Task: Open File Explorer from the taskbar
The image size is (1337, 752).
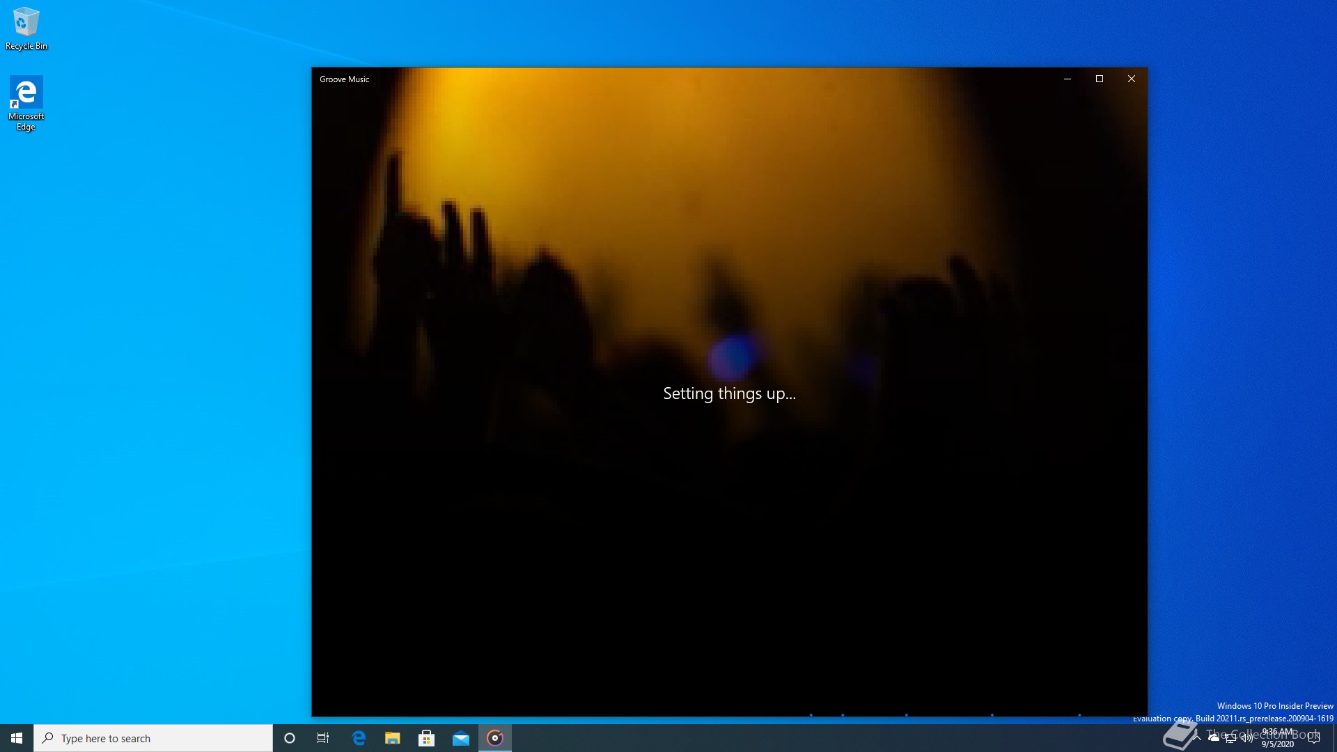Action: click(393, 738)
